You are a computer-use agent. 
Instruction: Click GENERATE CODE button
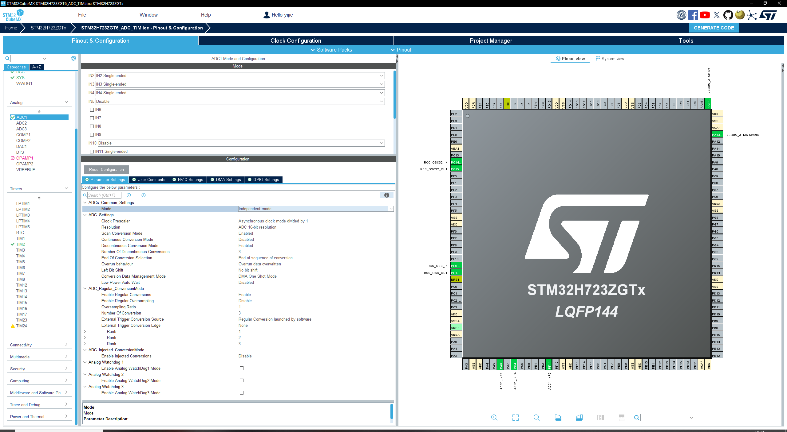[x=714, y=28]
